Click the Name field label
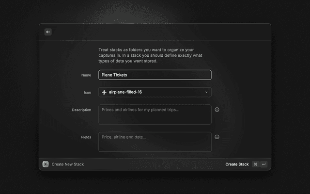Screen dimensions: 310x194 [86, 75]
